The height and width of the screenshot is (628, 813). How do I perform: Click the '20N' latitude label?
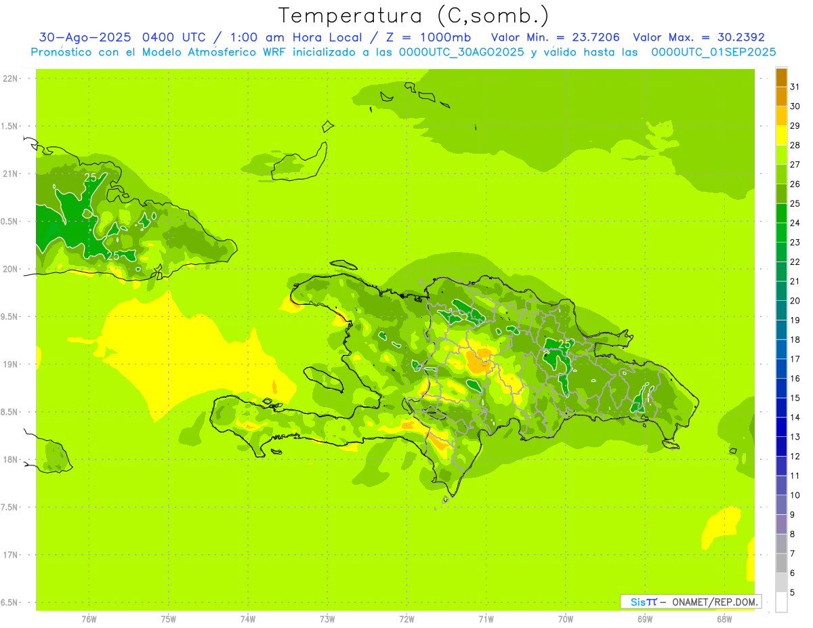[10, 270]
